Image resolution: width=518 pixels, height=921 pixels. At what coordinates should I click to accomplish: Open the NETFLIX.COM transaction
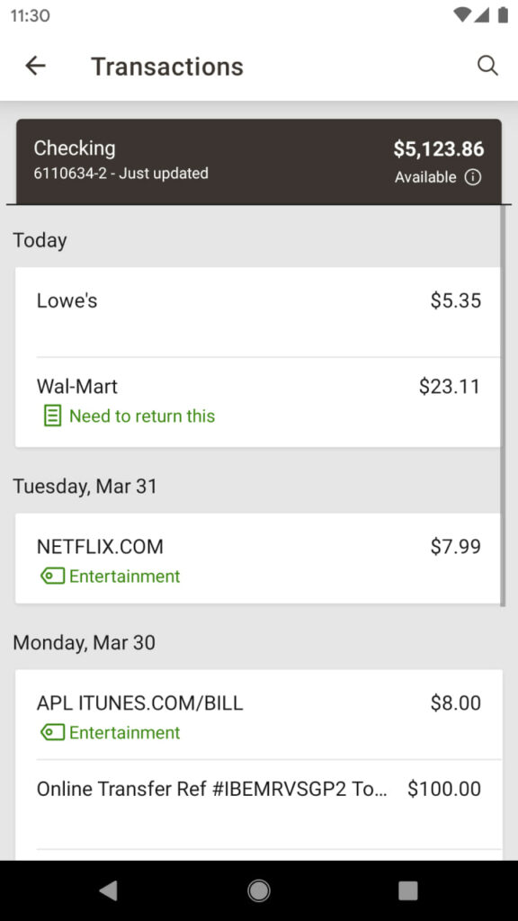(x=258, y=559)
